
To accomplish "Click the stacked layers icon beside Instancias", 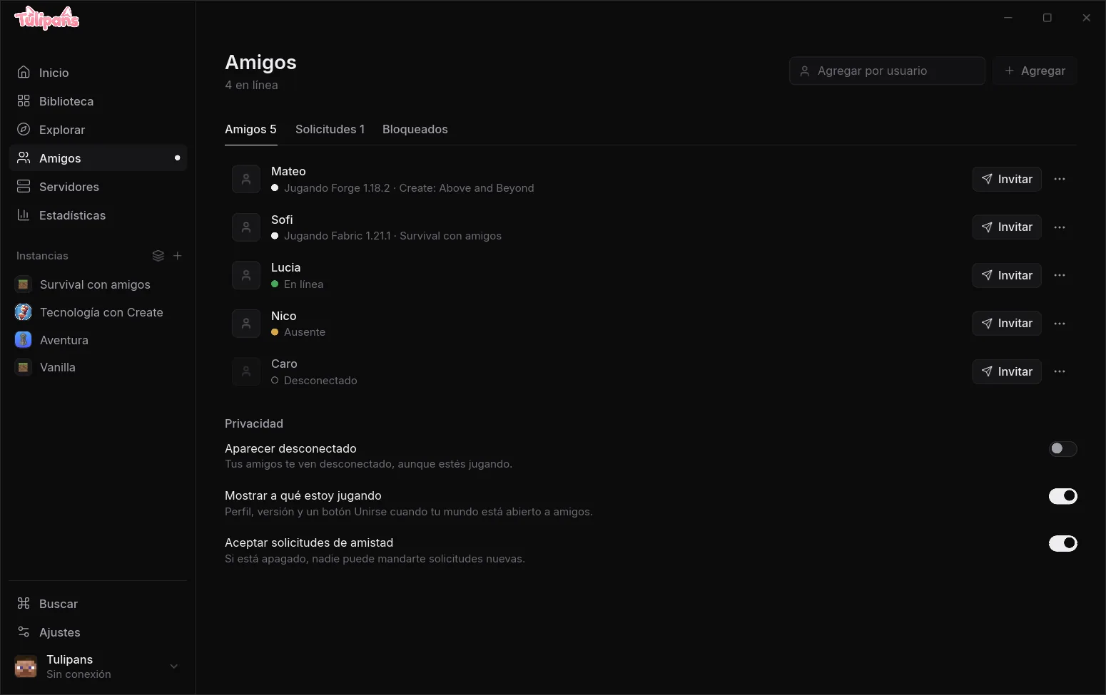I will tap(158, 256).
